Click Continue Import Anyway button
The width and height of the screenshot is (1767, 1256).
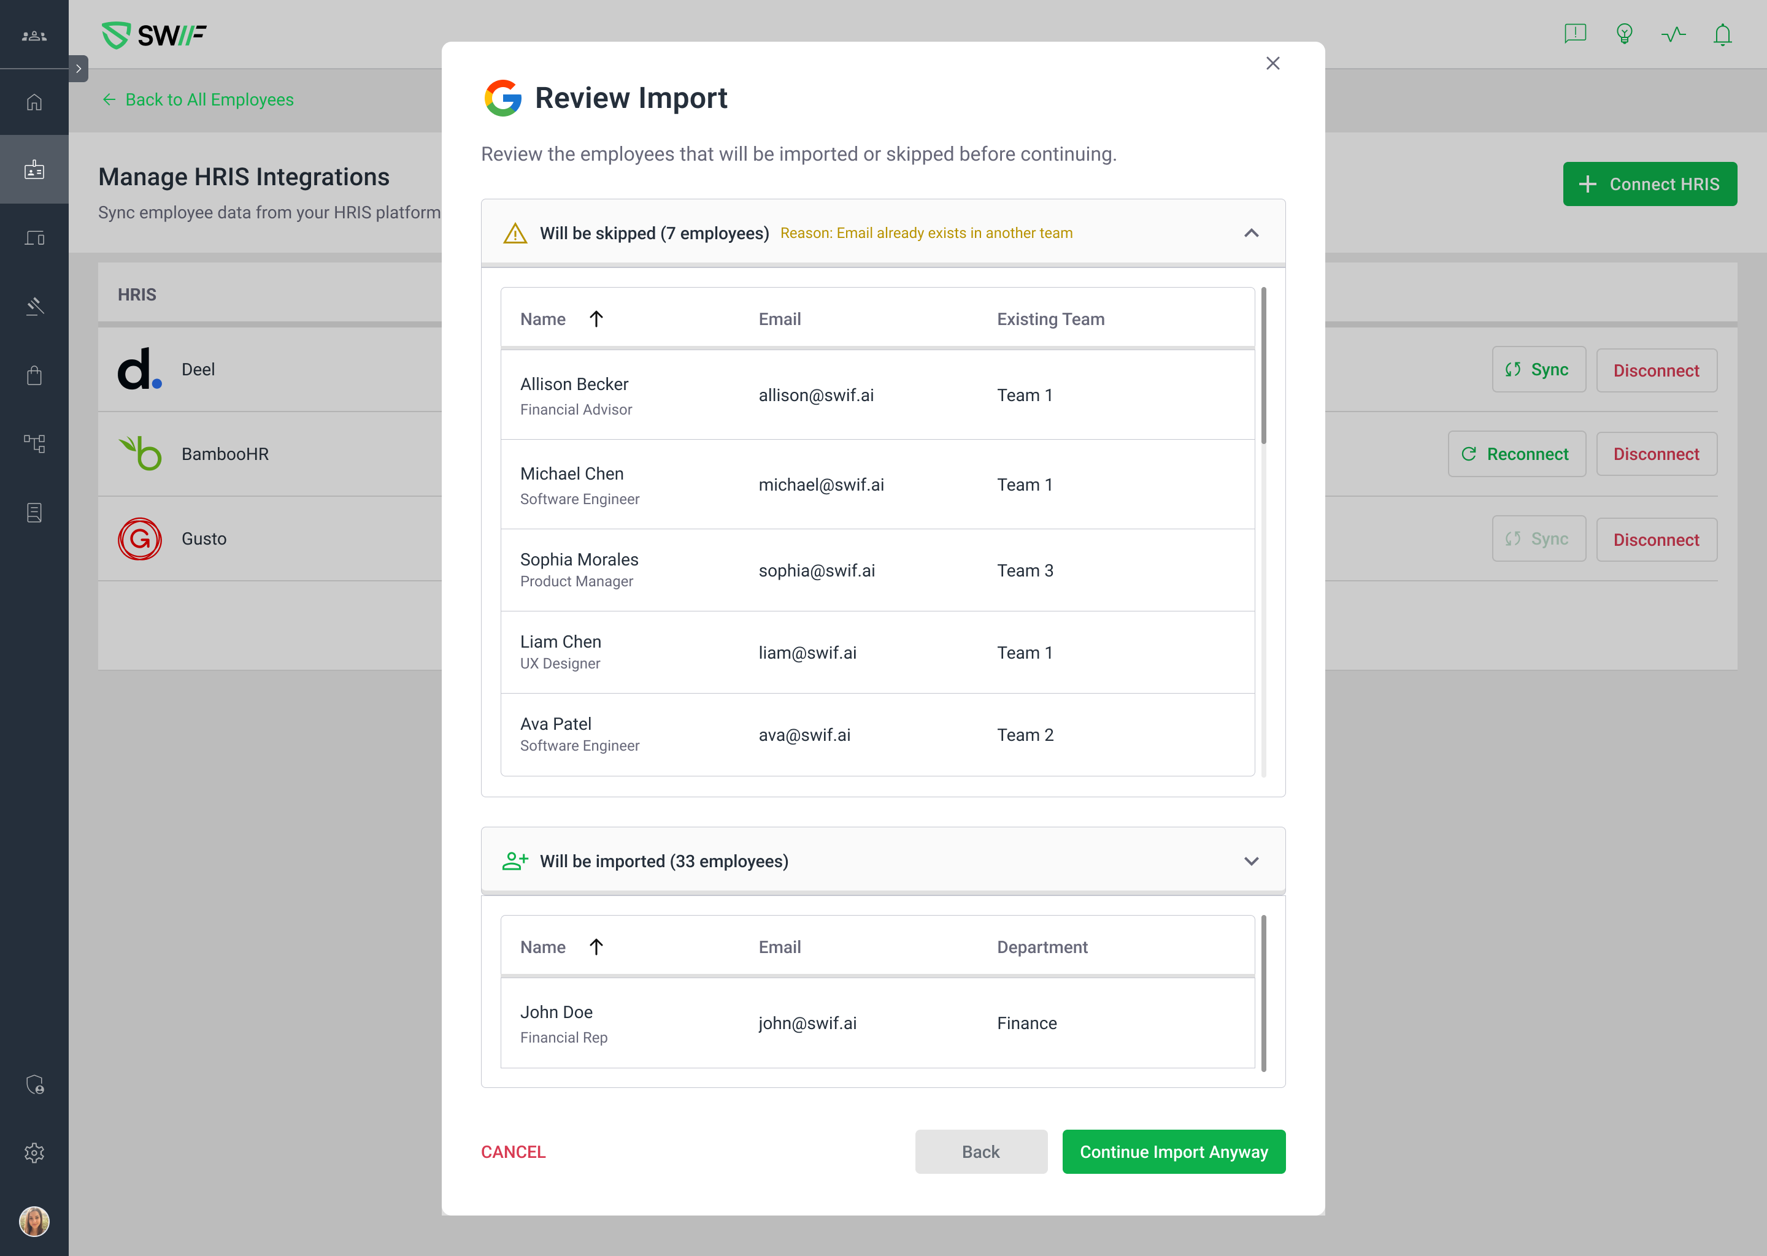tap(1173, 1152)
